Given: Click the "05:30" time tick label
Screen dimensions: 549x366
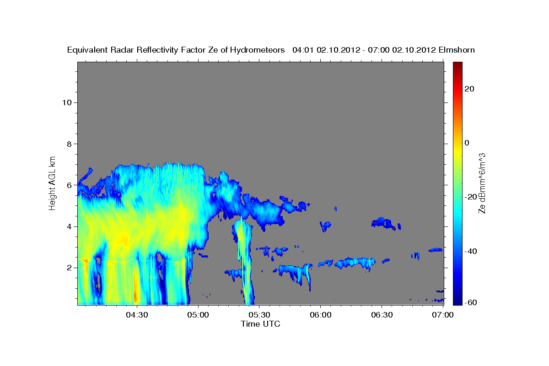Looking at the screenshot, I should coord(259,315).
